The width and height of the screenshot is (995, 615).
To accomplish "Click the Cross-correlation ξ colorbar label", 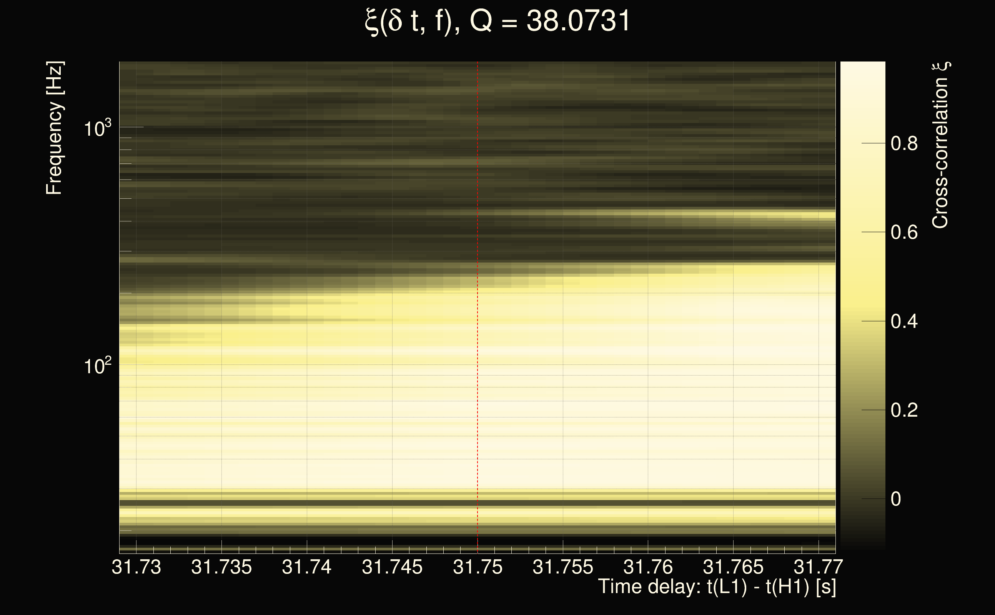I will 940,145.
